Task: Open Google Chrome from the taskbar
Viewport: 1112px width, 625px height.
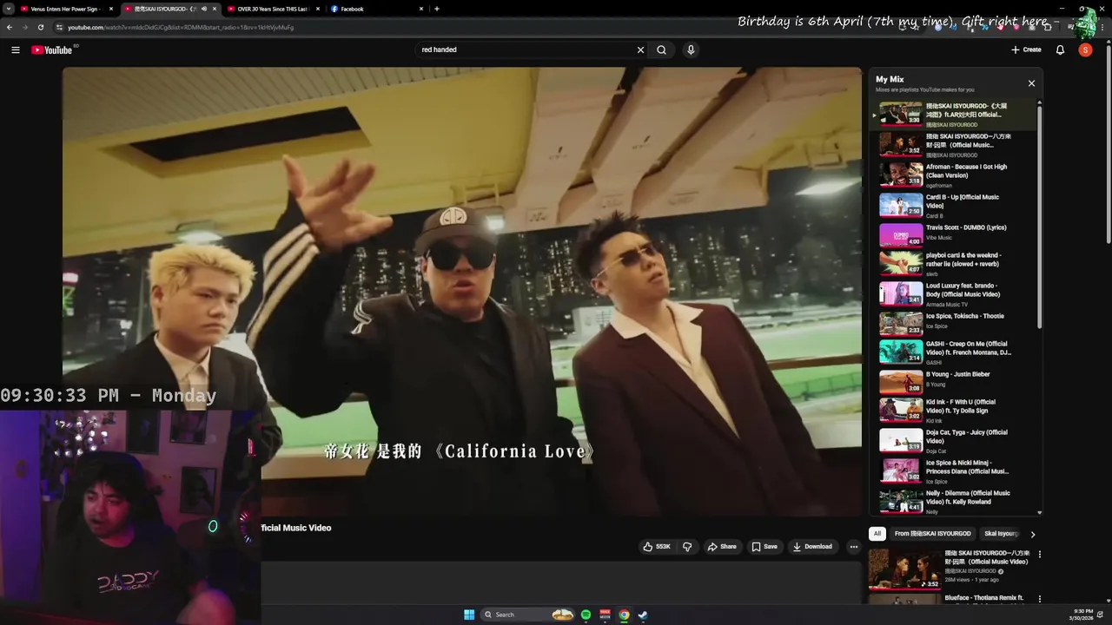Action: 624,615
